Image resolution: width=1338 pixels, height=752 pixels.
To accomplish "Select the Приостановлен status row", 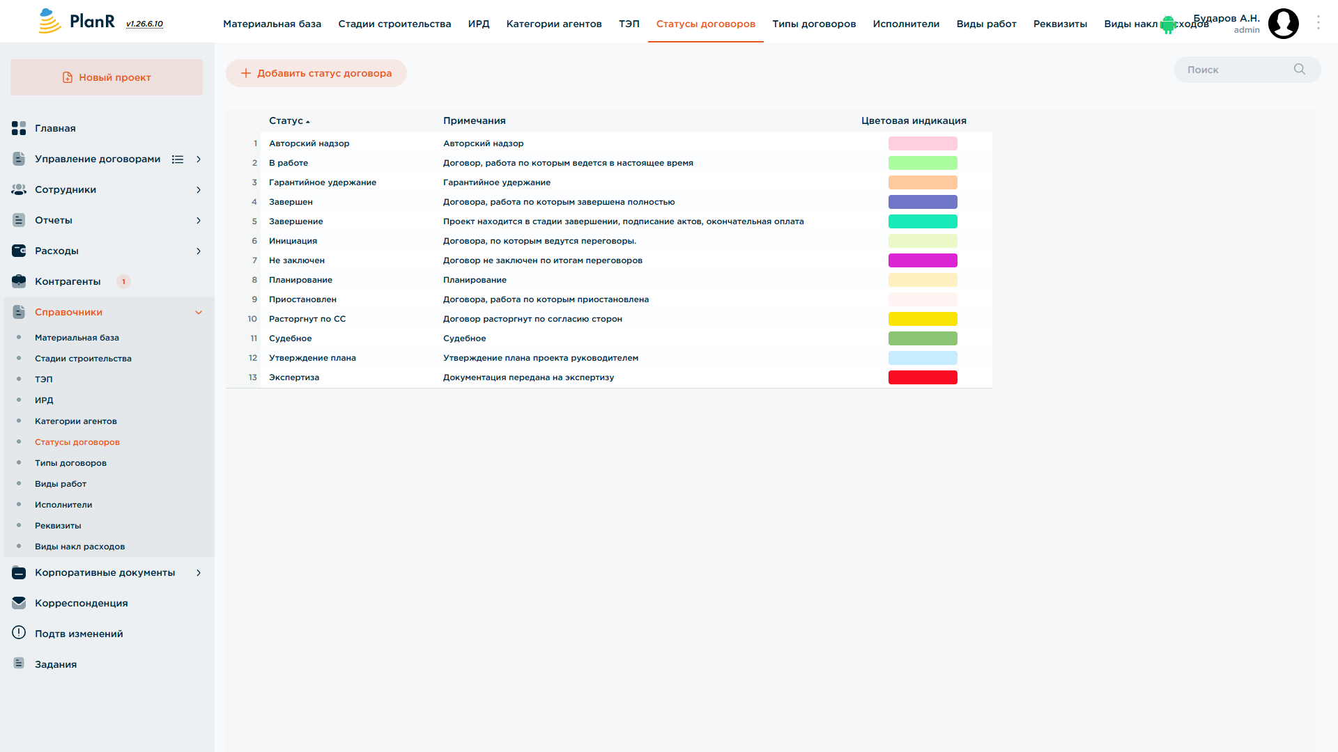I will point(609,299).
